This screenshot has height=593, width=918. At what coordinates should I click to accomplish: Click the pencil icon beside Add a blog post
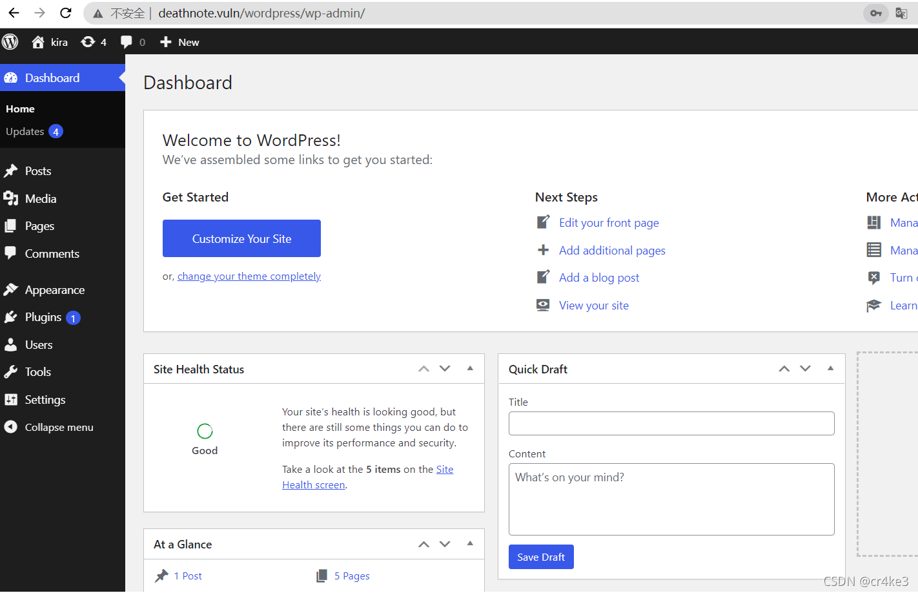pyautogui.click(x=544, y=277)
